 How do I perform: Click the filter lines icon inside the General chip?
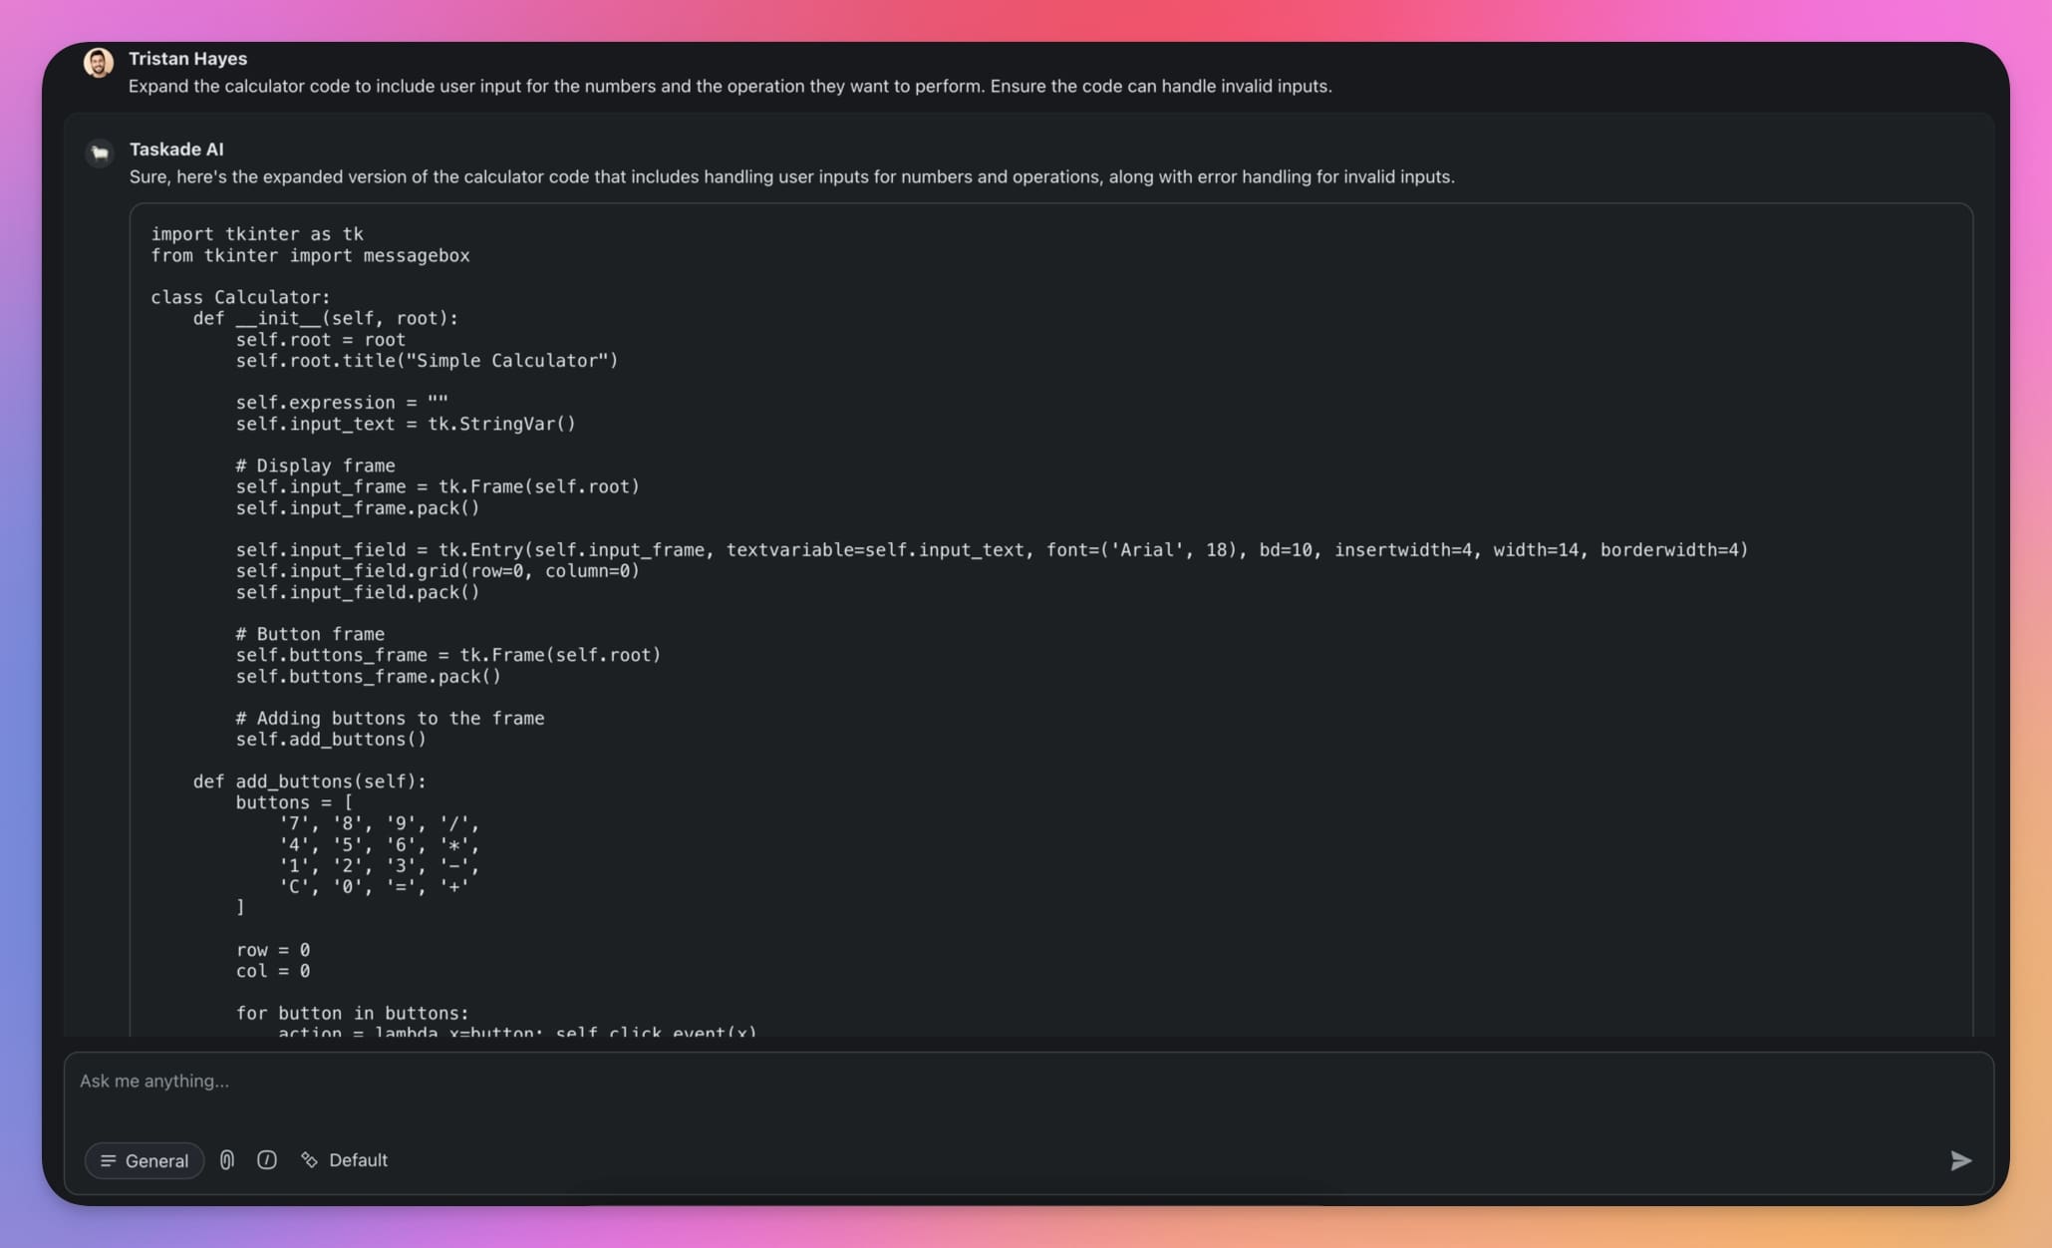[111, 1160]
